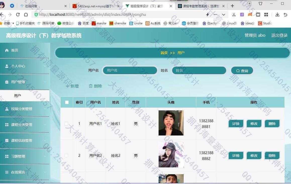Viewport: 291px width, 184px height.
Task: Collapse the 用户管理 sidebar chevron
Action: click(x=45, y=82)
